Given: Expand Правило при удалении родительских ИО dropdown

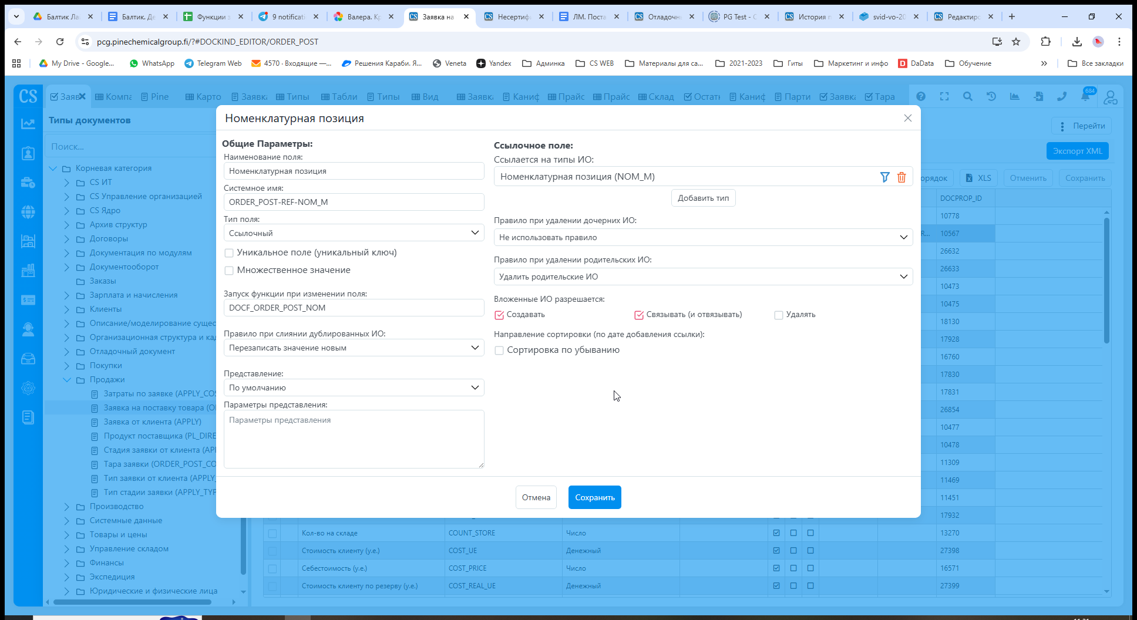Looking at the screenshot, I should click(x=703, y=277).
